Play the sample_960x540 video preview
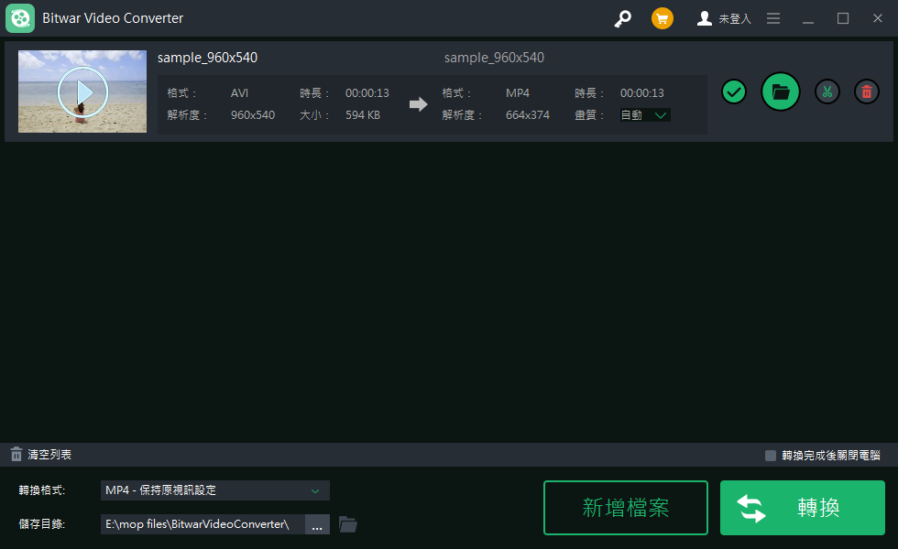898x549 pixels. click(x=82, y=91)
